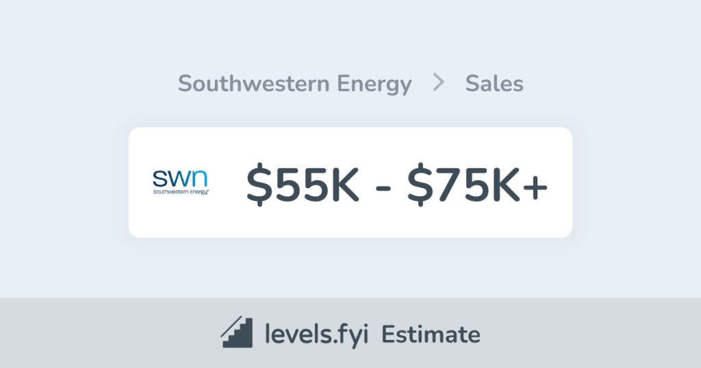The height and width of the screenshot is (368, 701).
Task: Click small Southwestern Energy caption under logo
Action: point(181,193)
